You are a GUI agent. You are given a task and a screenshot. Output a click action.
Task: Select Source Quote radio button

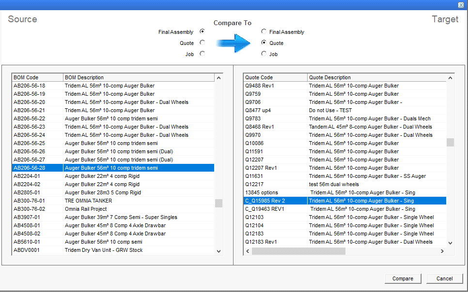click(x=202, y=43)
